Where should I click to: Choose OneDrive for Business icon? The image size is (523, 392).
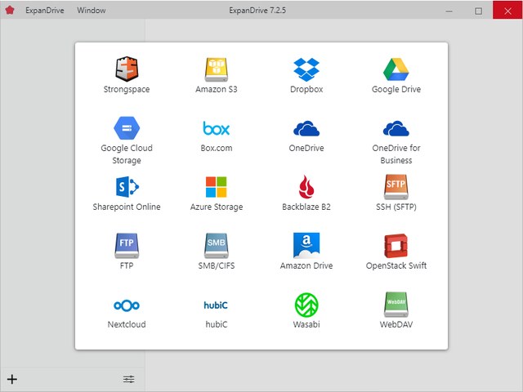(x=396, y=128)
